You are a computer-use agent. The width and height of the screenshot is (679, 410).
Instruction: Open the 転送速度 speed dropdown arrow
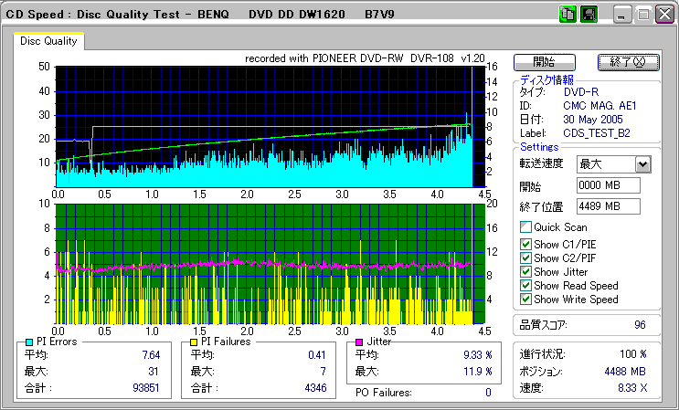point(642,164)
